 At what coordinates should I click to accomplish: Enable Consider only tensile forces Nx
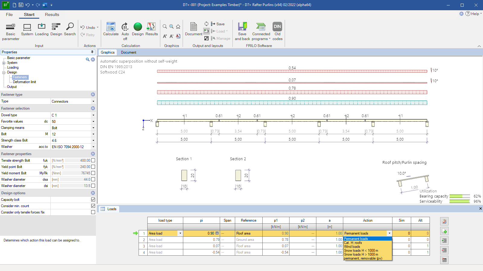[x=93, y=212]
